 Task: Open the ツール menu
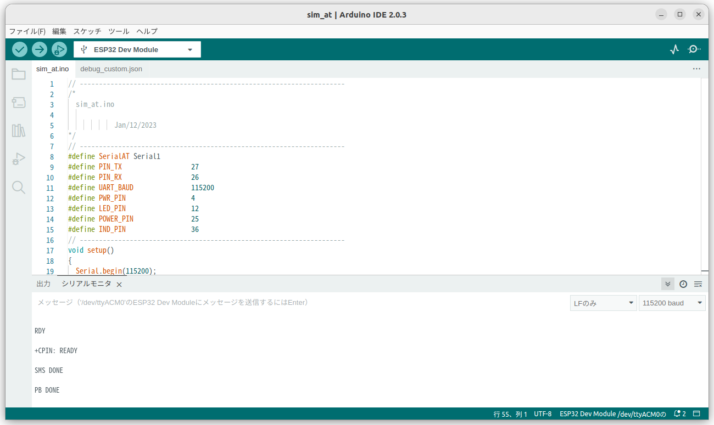pyautogui.click(x=119, y=31)
